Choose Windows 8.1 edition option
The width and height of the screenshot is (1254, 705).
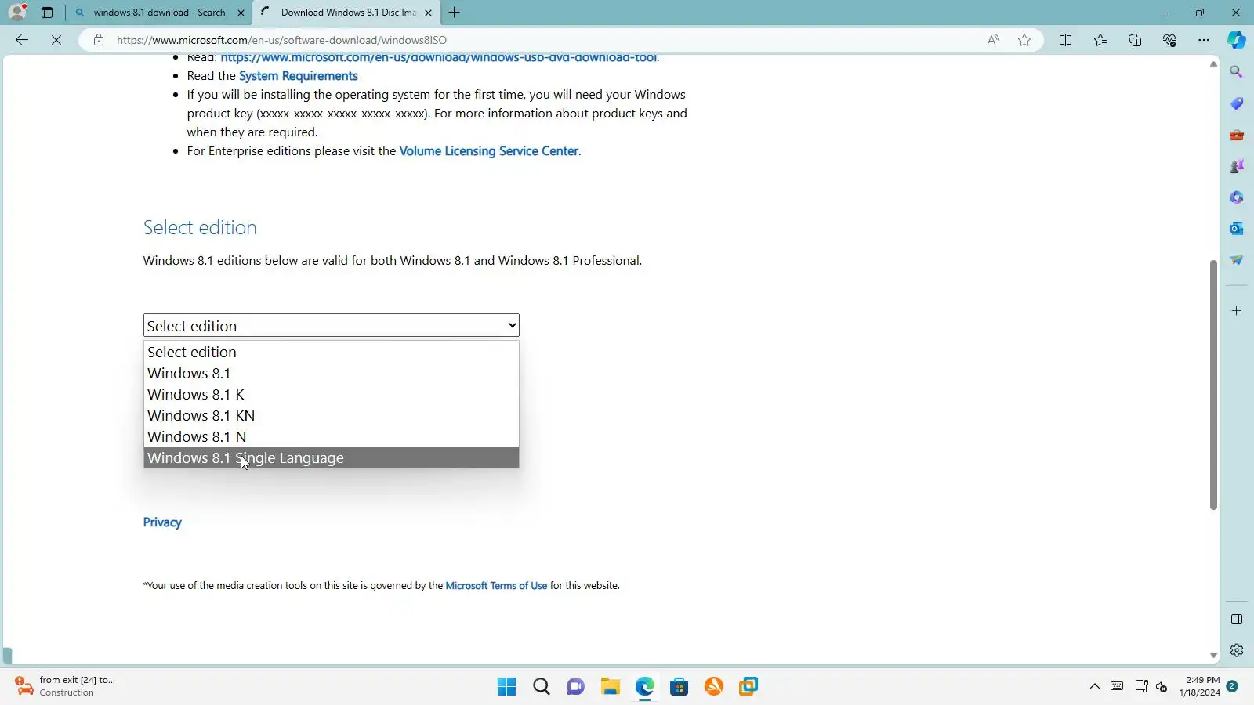tap(332, 374)
